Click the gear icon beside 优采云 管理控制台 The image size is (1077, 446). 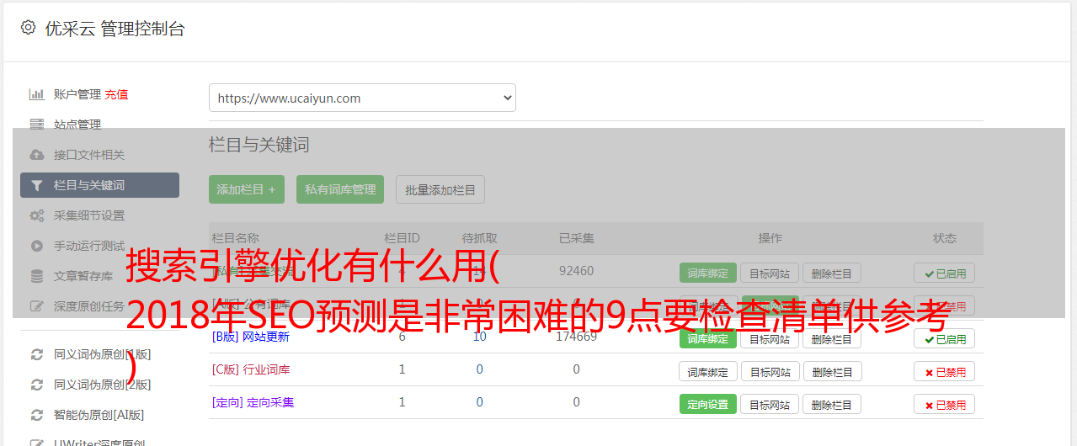coord(28,28)
